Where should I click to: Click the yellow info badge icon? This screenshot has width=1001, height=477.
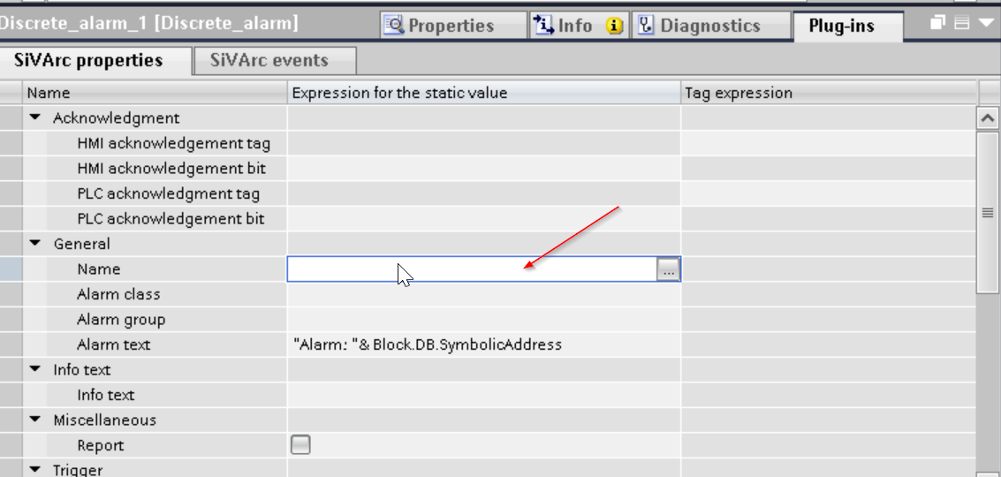pos(614,26)
